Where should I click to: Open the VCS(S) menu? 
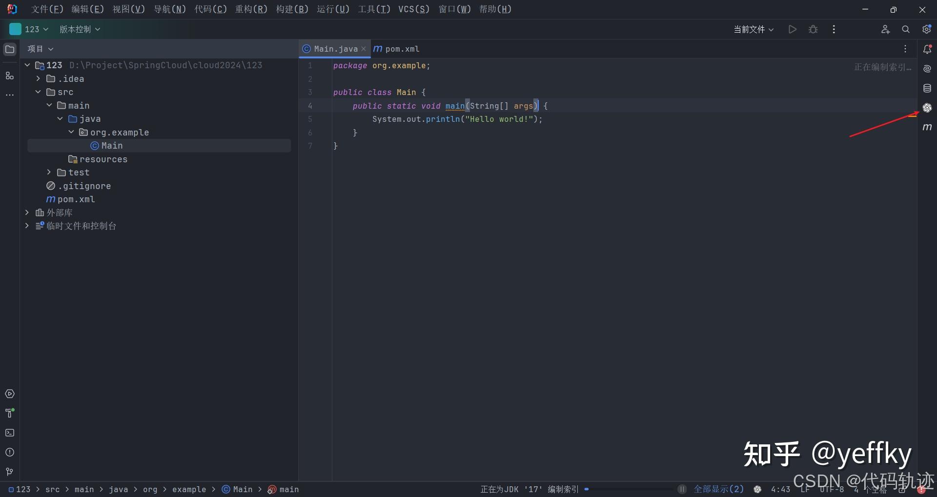click(413, 9)
